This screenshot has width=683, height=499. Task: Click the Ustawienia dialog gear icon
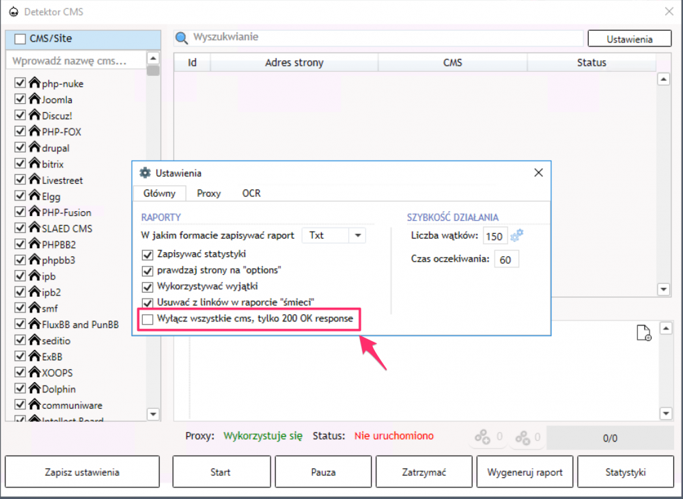click(145, 172)
